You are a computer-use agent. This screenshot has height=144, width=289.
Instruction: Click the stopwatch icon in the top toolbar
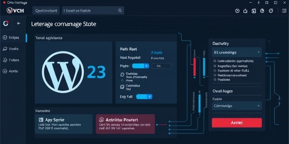pos(271,11)
